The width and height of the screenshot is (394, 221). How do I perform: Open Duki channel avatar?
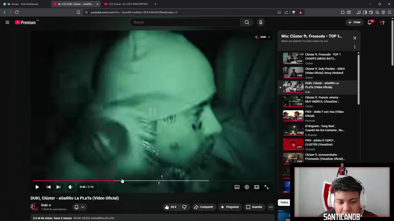(34, 207)
